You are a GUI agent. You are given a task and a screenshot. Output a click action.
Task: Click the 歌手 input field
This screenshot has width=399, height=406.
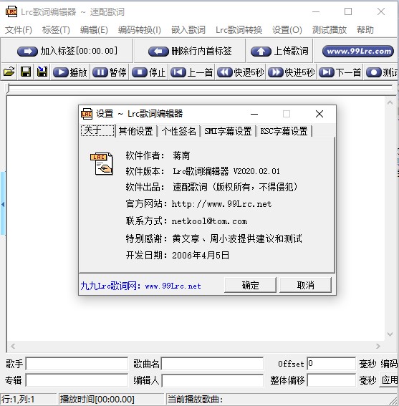77,364
